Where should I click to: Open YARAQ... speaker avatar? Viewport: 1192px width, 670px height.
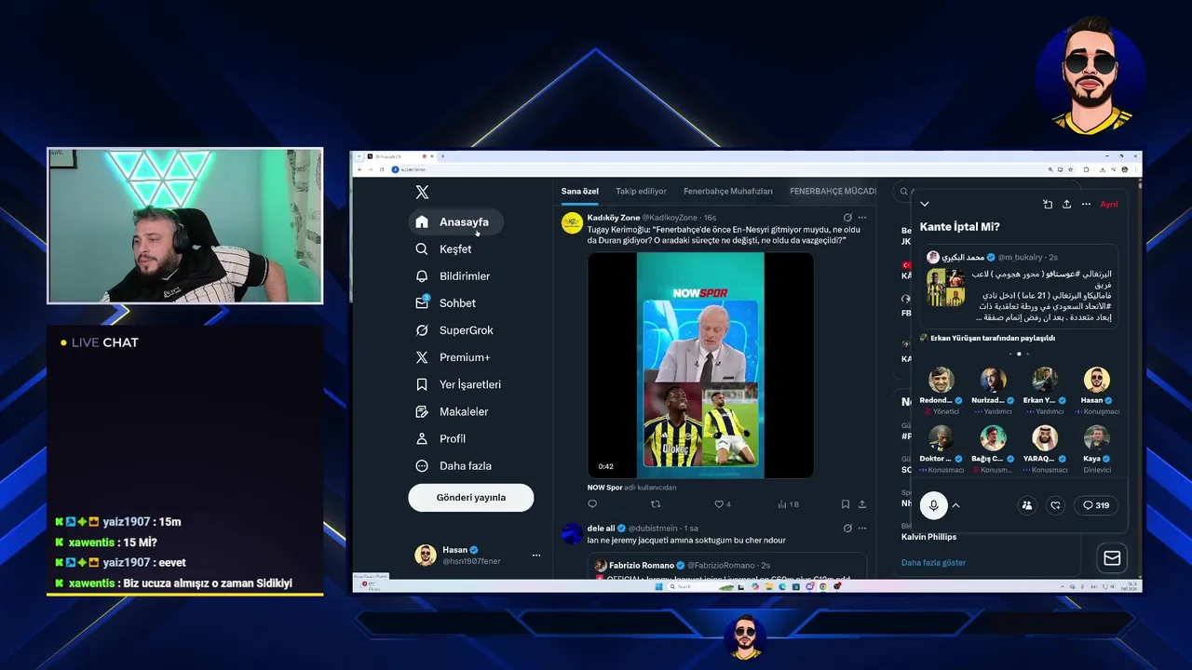coord(1045,438)
